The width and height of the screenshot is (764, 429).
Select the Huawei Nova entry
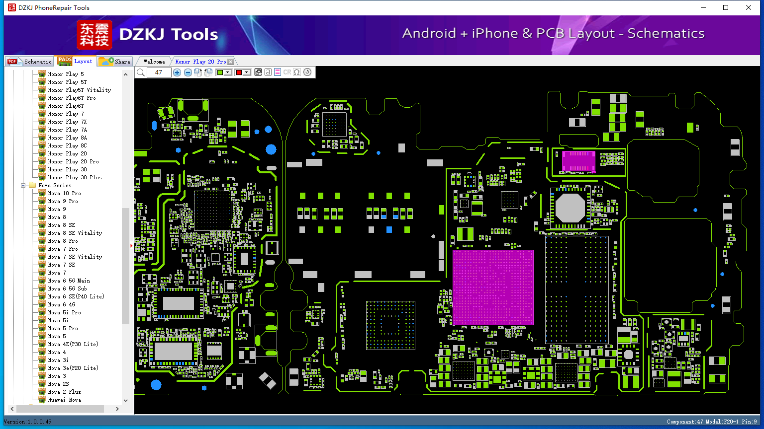point(64,400)
